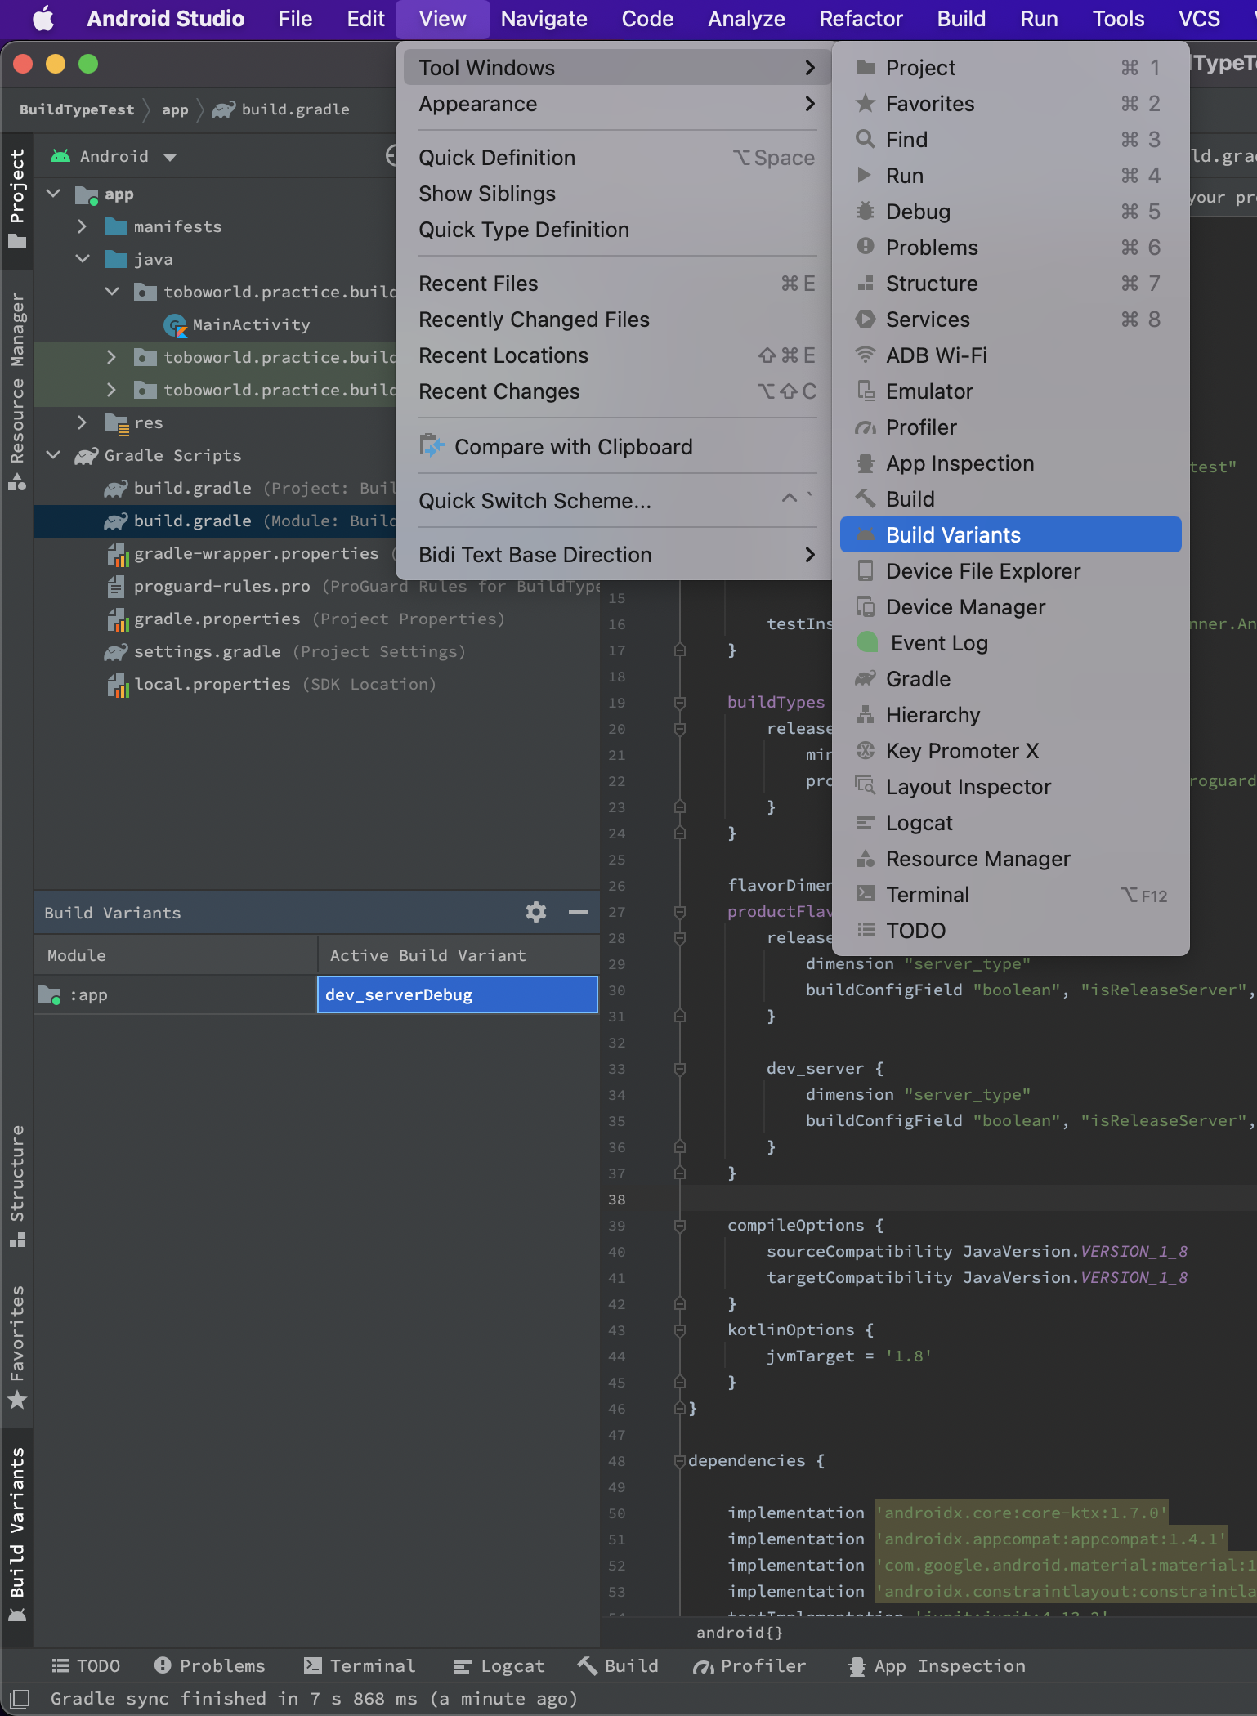Open the Terminal bottom tool button
The width and height of the screenshot is (1257, 1716).
pos(360,1665)
